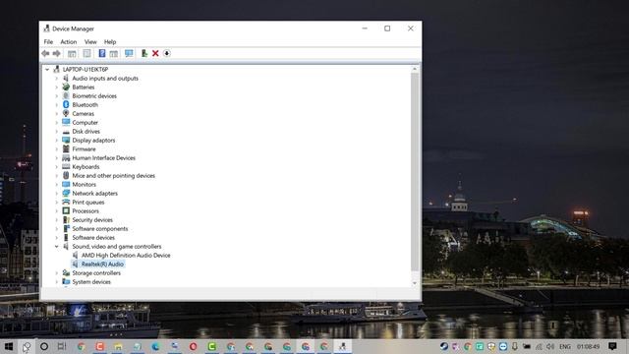Open Microsoft Edge from taskbar
This screenshot has height=354, width=629.
(155, 346)
